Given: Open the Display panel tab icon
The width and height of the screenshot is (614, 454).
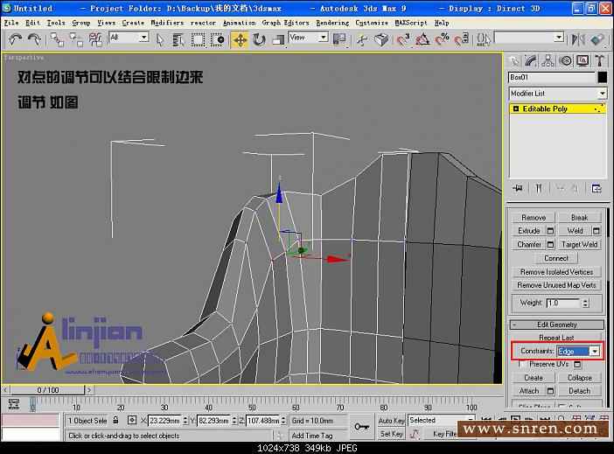Looking at the screenshot, I should point(583,60).
